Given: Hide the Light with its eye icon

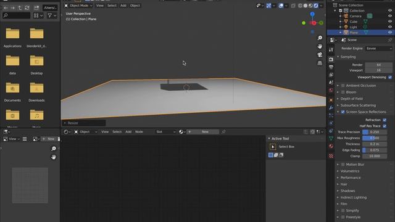Looking at the screenshot, I should click(x=389, y=27).
